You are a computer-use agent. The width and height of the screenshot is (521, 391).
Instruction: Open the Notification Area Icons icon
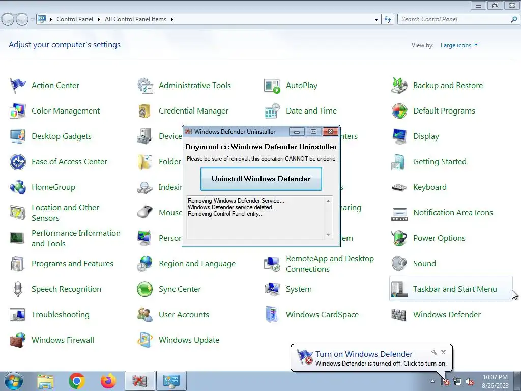point(399,214)
